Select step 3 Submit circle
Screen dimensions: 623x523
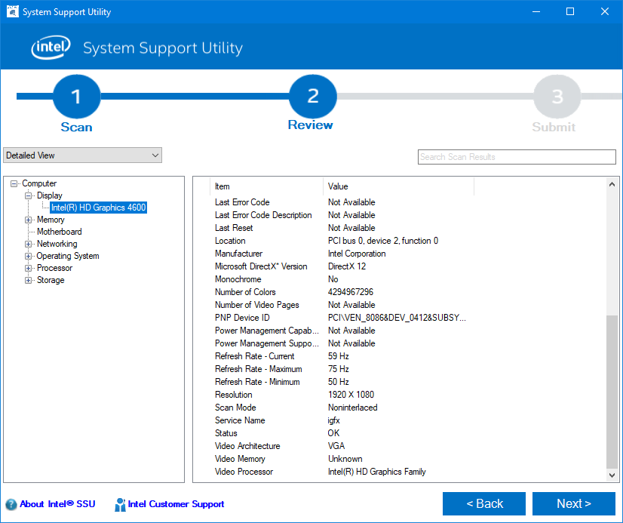557,97
